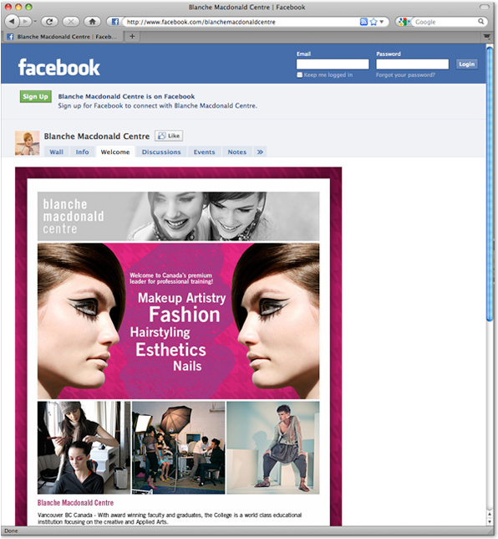Focus the Email input field

tap(333, 64)
